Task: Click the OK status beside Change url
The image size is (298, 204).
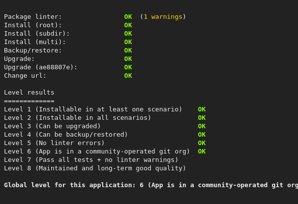Action: click(x=128, y=76)
